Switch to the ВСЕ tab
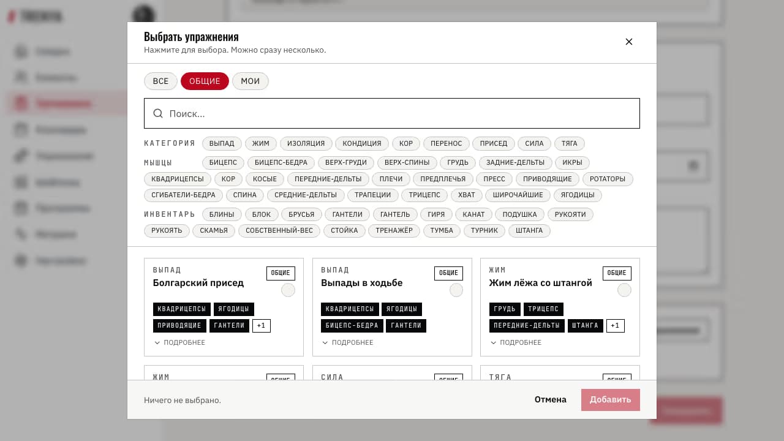Screen dimensions: 784x441 pyautogui.click(x=160, y=81)
